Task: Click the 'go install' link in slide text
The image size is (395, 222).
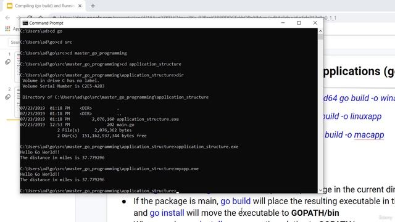Action: tap(167, 213)
